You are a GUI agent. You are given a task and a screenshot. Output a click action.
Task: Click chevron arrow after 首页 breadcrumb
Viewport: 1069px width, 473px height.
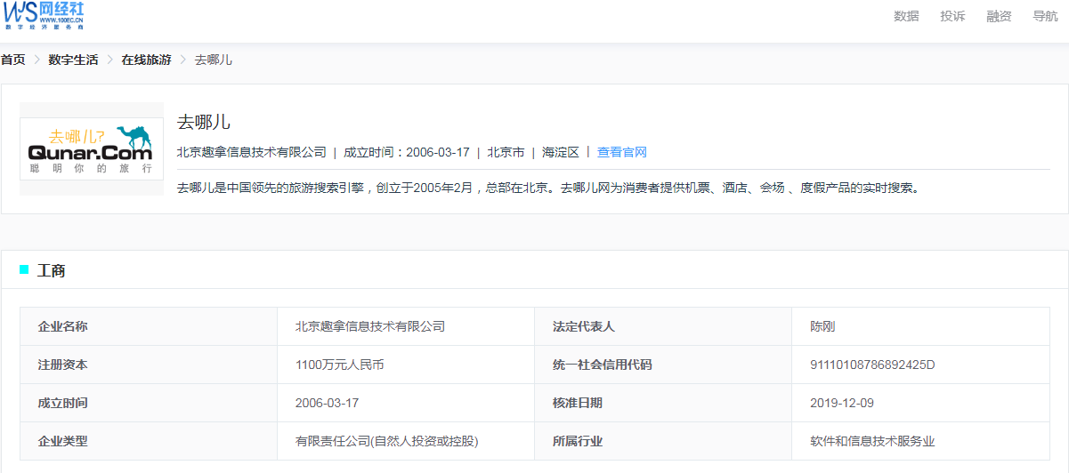(37, 60)
